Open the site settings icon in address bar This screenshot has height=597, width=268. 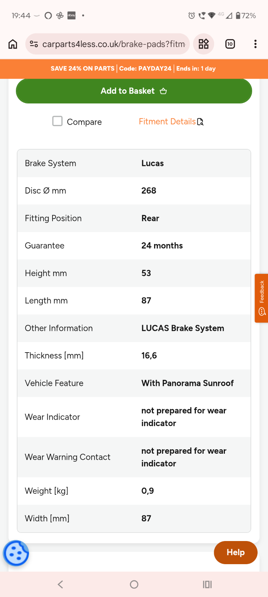(x=34, y=44)
